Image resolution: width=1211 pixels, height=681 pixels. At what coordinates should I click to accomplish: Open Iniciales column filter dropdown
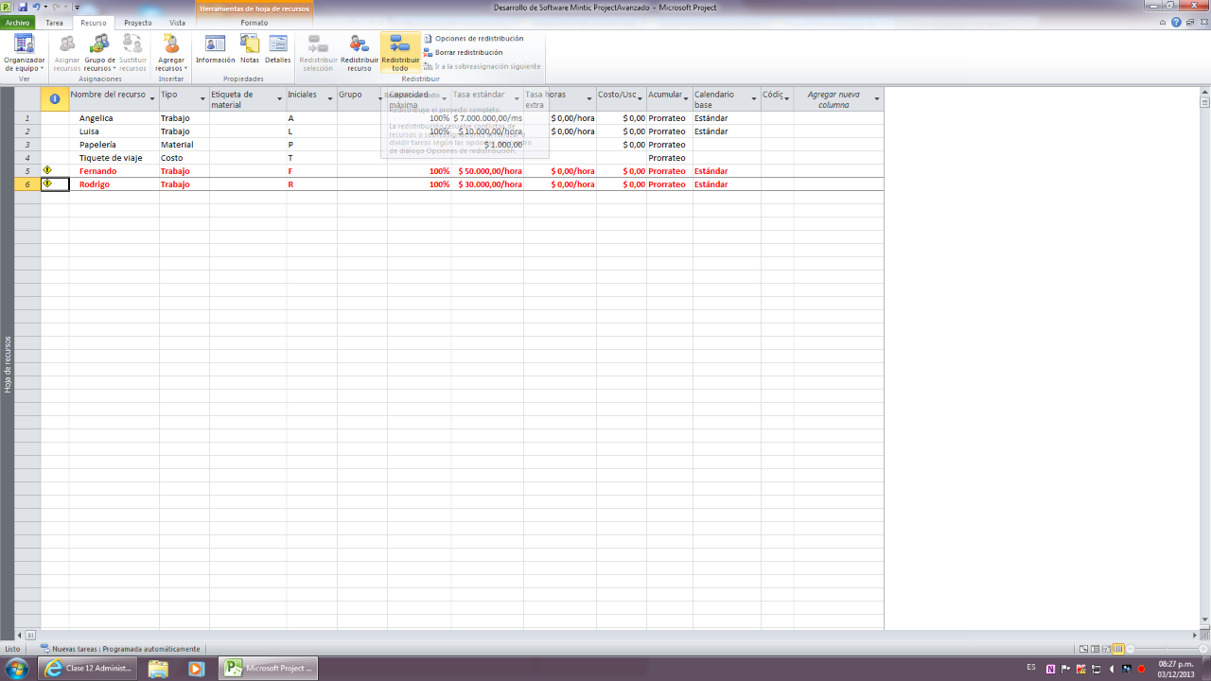[330, 99]
